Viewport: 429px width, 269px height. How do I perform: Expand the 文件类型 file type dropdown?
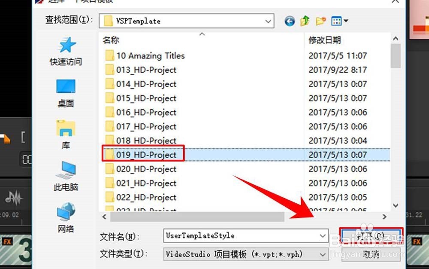tap(323, 254)
